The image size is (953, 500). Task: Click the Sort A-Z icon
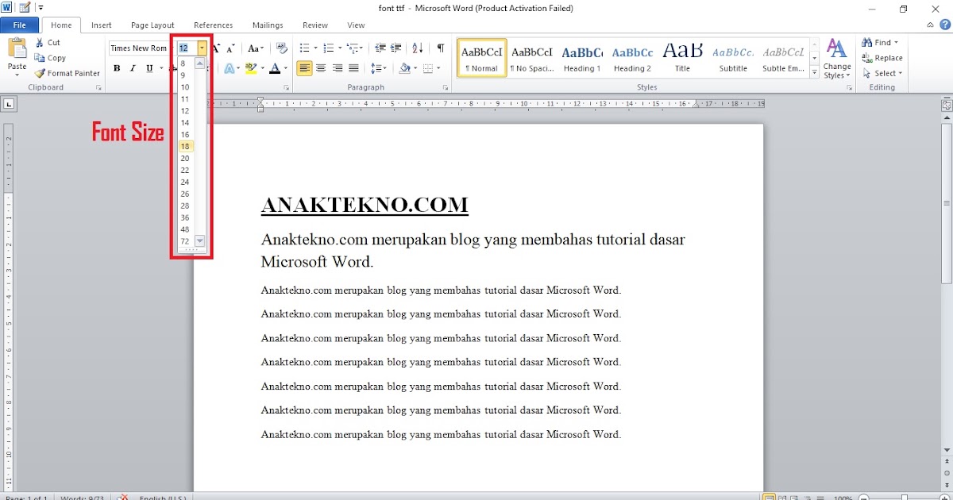point(419,48)
